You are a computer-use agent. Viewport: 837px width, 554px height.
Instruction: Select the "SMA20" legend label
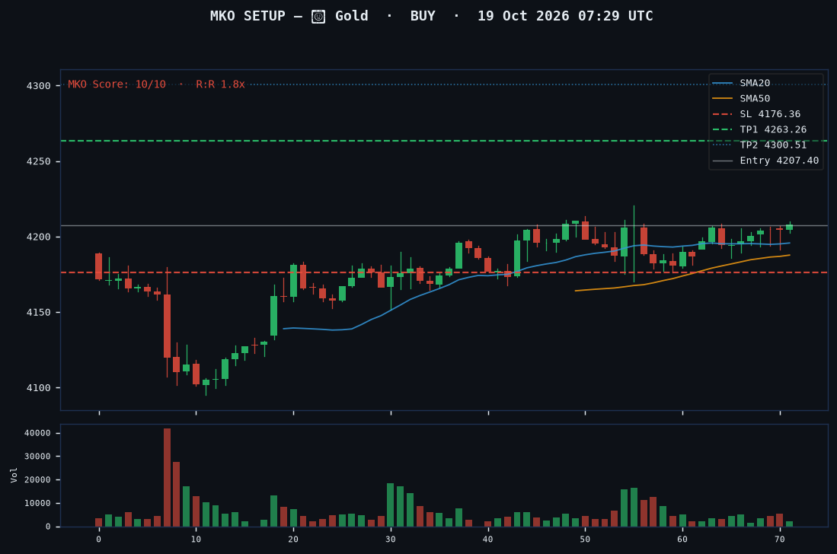755,83
